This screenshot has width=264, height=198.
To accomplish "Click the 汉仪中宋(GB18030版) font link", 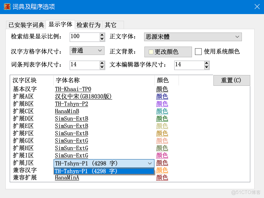I will pos(83,96).
